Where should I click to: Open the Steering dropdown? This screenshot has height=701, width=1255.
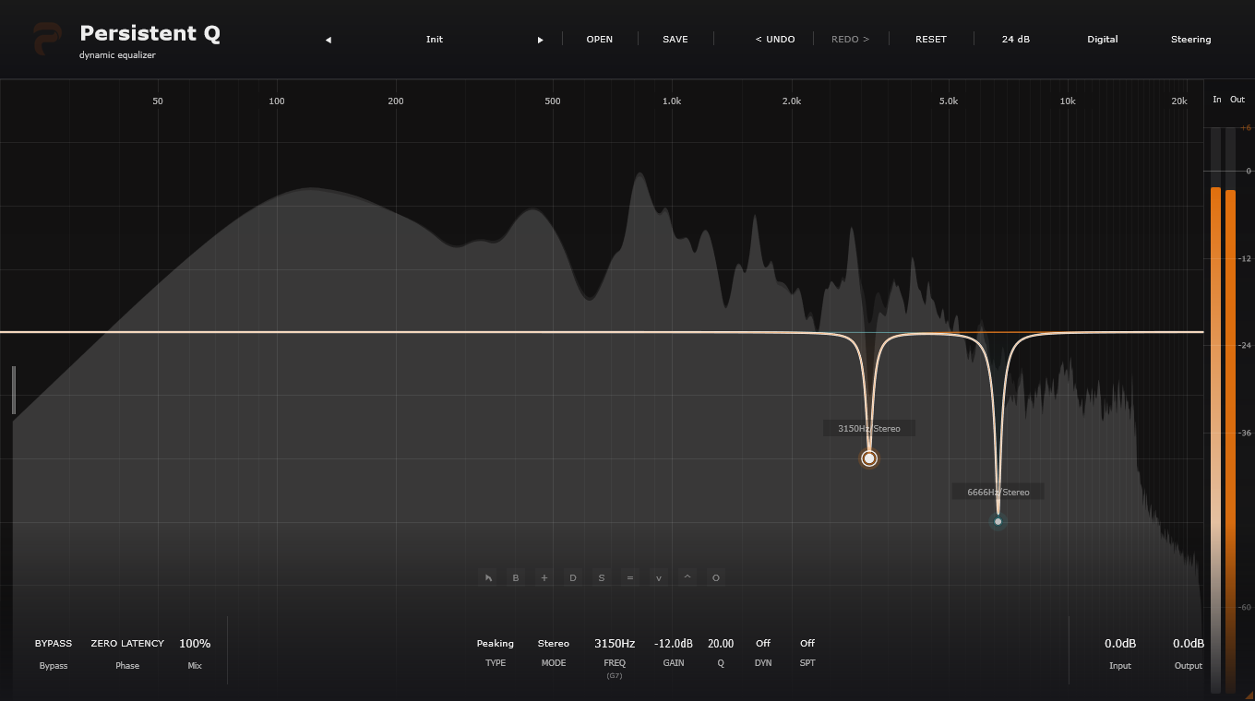pyautogui.click(x=1191, y=40)
